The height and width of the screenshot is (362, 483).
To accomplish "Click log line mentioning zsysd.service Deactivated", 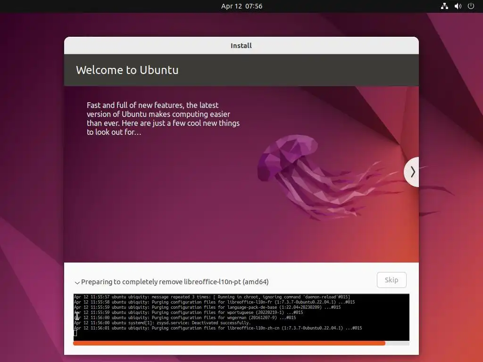I will point(162,323).
